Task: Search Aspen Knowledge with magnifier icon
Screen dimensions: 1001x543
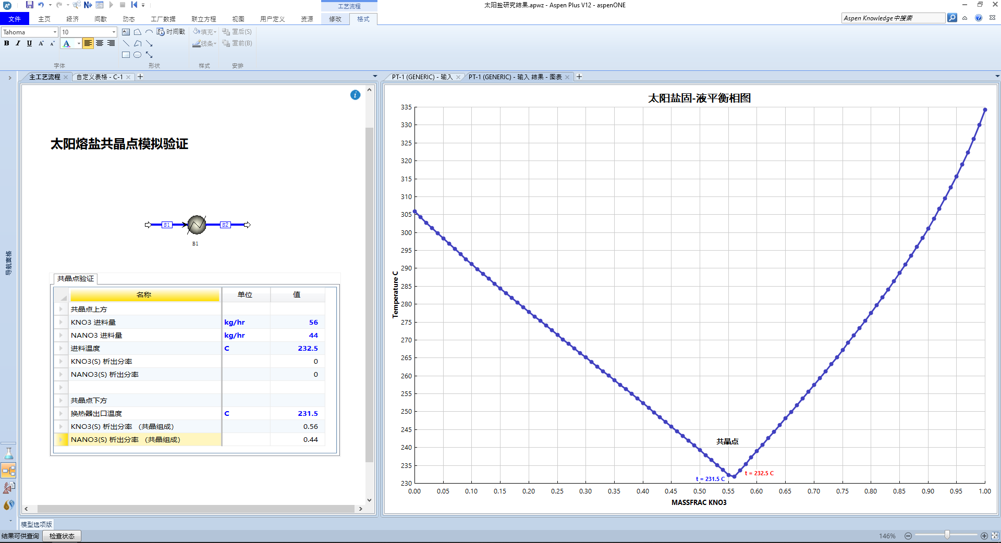Action: 952,18
